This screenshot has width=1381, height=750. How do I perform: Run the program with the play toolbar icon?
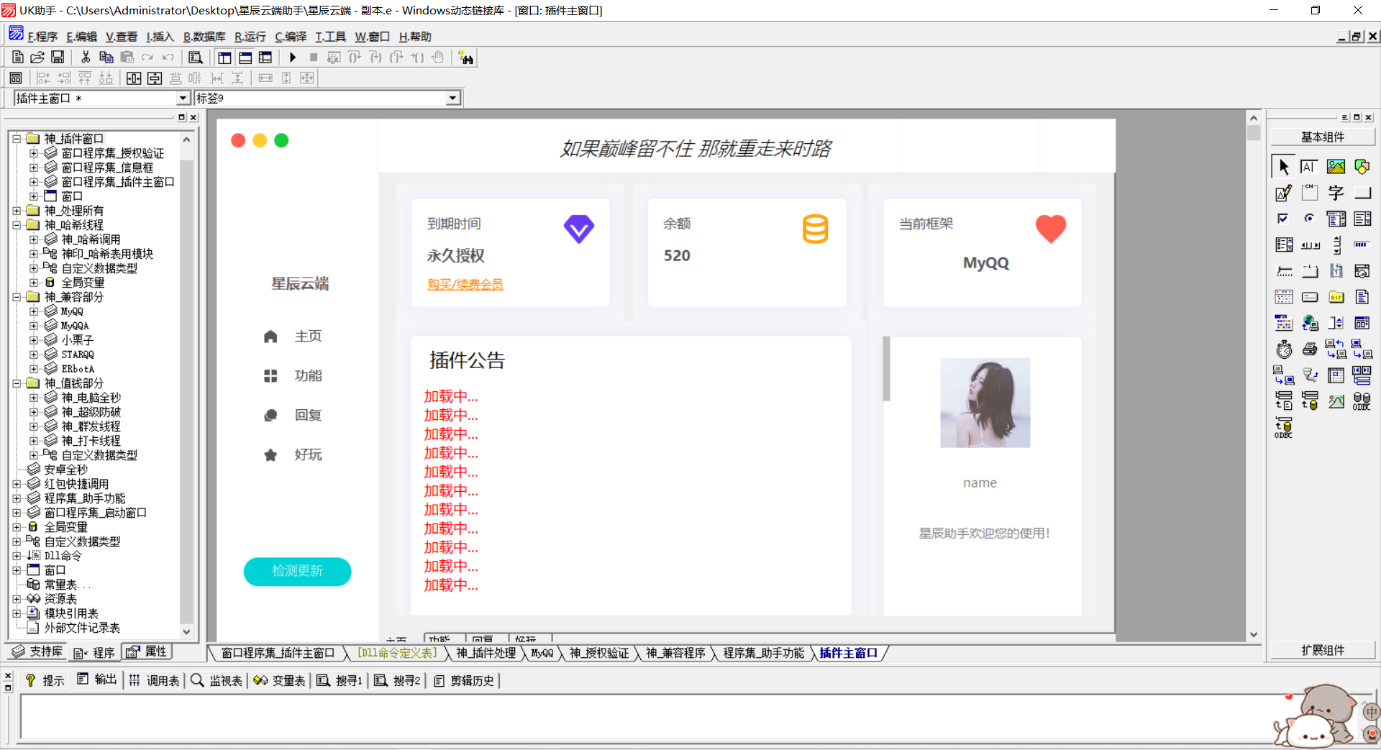click(293, 57)
